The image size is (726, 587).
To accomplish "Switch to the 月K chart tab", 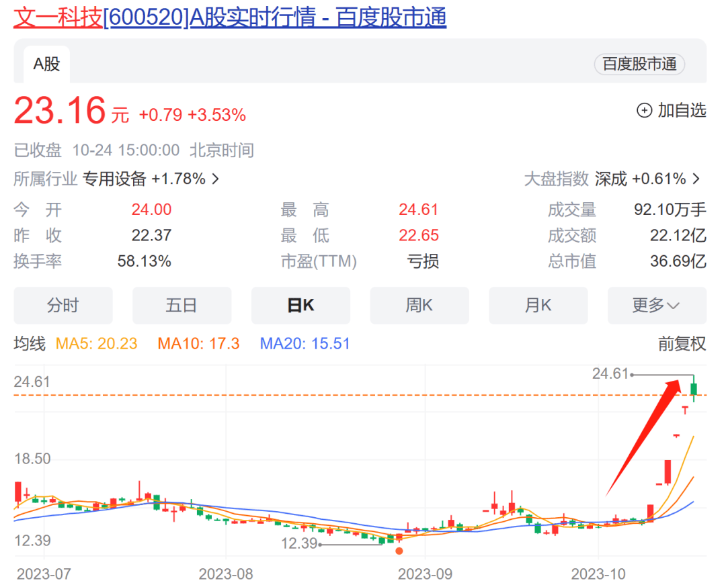I will [x=538, y=306].
